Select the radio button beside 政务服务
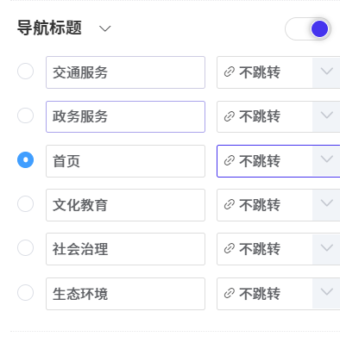The height and width of the screenshot is (349, 340). point(25,115)
